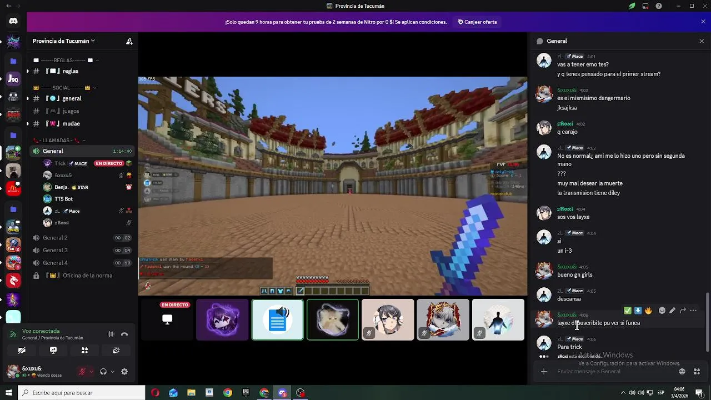711x400 pixels.
Task: Click the EN DIRECTO stream tile
Action: point(167,319)
